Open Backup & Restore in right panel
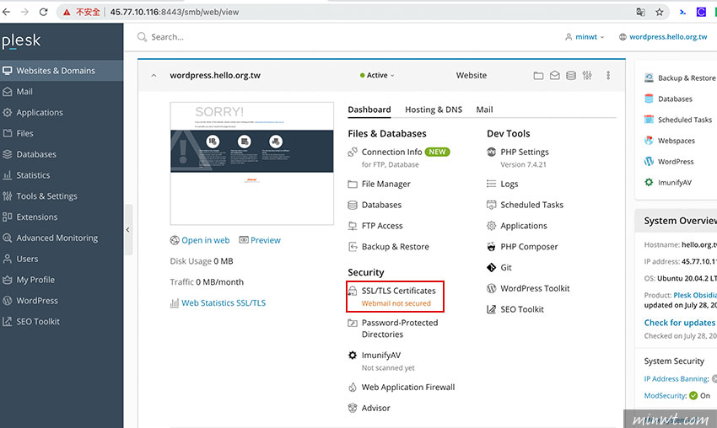Screen dimensions: 717x428 tap(687, 78)
